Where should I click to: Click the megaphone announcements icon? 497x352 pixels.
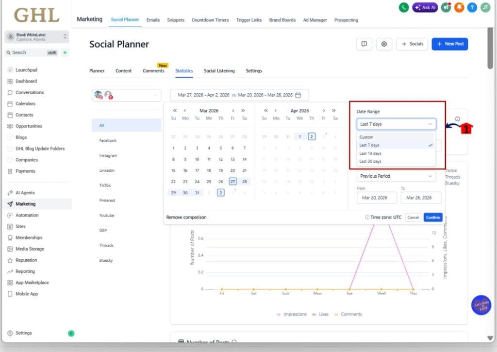[x=446, y=7]
